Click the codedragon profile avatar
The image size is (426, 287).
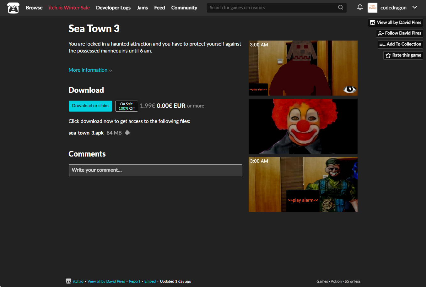coord(373,8)
